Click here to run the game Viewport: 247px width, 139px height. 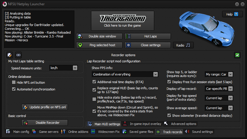coord(123,21)
